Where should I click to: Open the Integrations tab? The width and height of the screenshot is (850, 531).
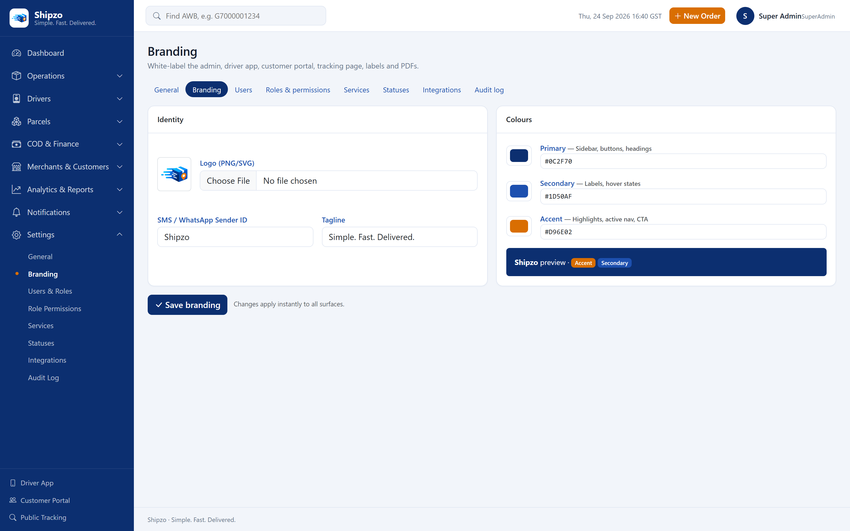tap(441, 89)
